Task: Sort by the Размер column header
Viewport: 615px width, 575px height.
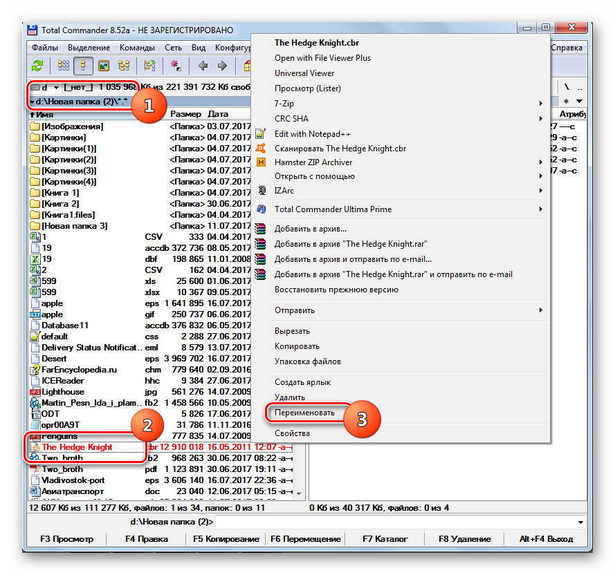Action: tap(185, 114)
